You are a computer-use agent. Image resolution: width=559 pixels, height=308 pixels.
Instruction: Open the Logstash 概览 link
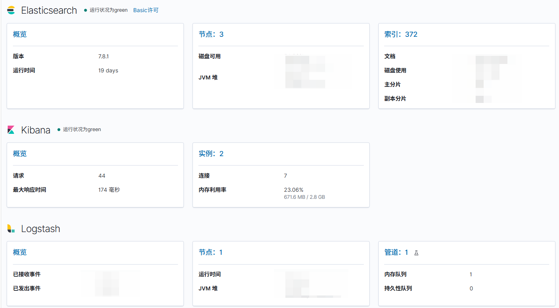[20, 252]
